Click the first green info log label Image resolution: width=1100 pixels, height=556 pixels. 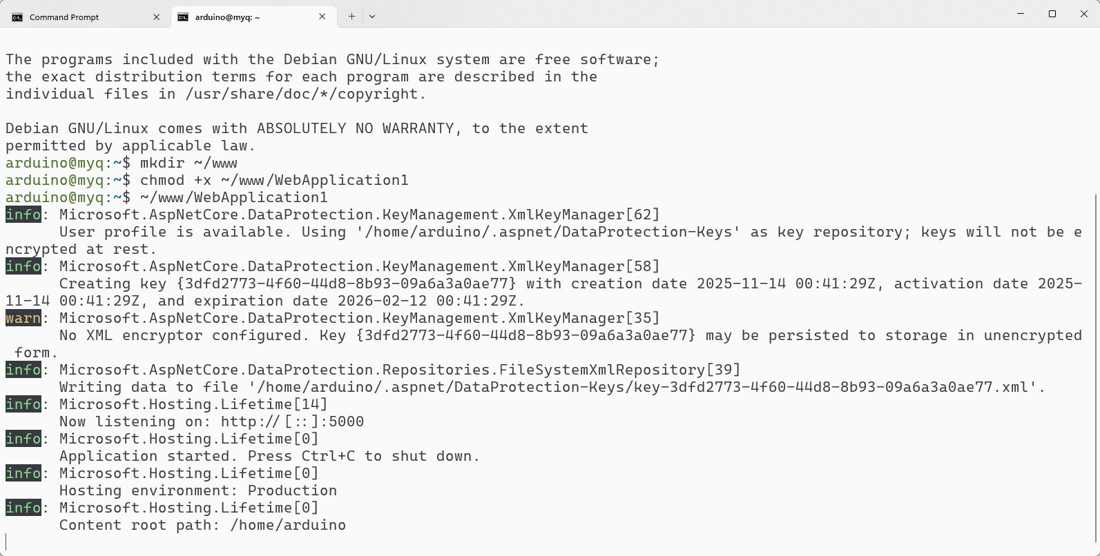[23, 215]
